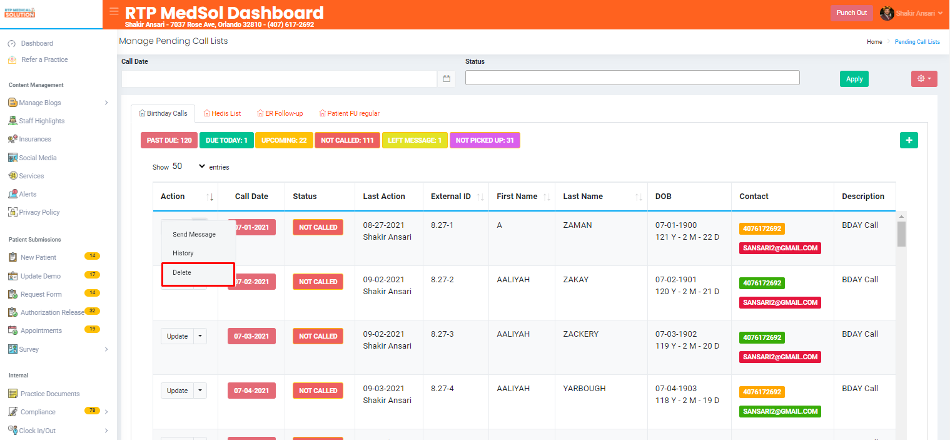Click Update button for YARBOUGH row
Viewport: 950px width, 440px height.
[177, 391]
